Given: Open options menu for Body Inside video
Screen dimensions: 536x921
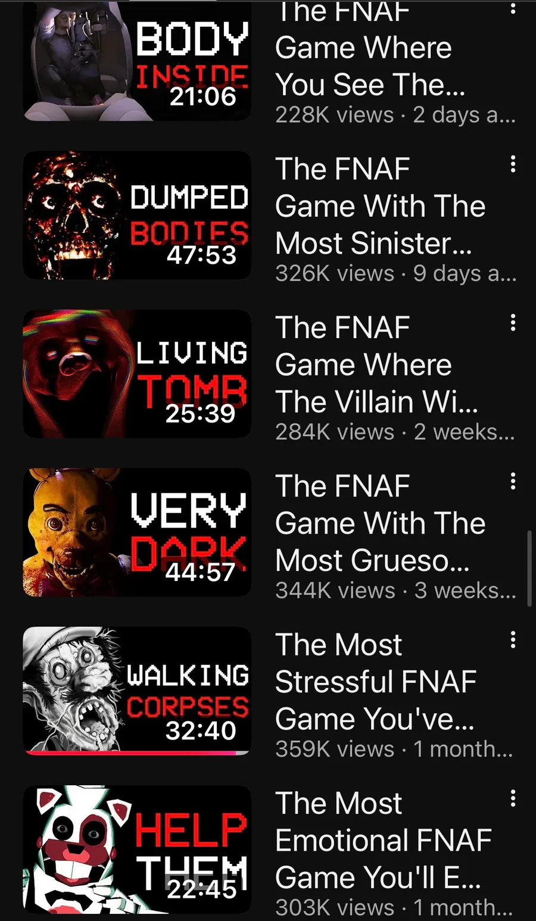Looking at the screenshot, I should (513, 7).
